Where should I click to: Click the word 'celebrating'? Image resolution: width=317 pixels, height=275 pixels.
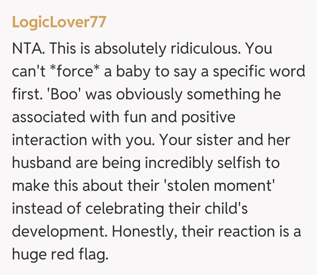click(x=124, y=209)
